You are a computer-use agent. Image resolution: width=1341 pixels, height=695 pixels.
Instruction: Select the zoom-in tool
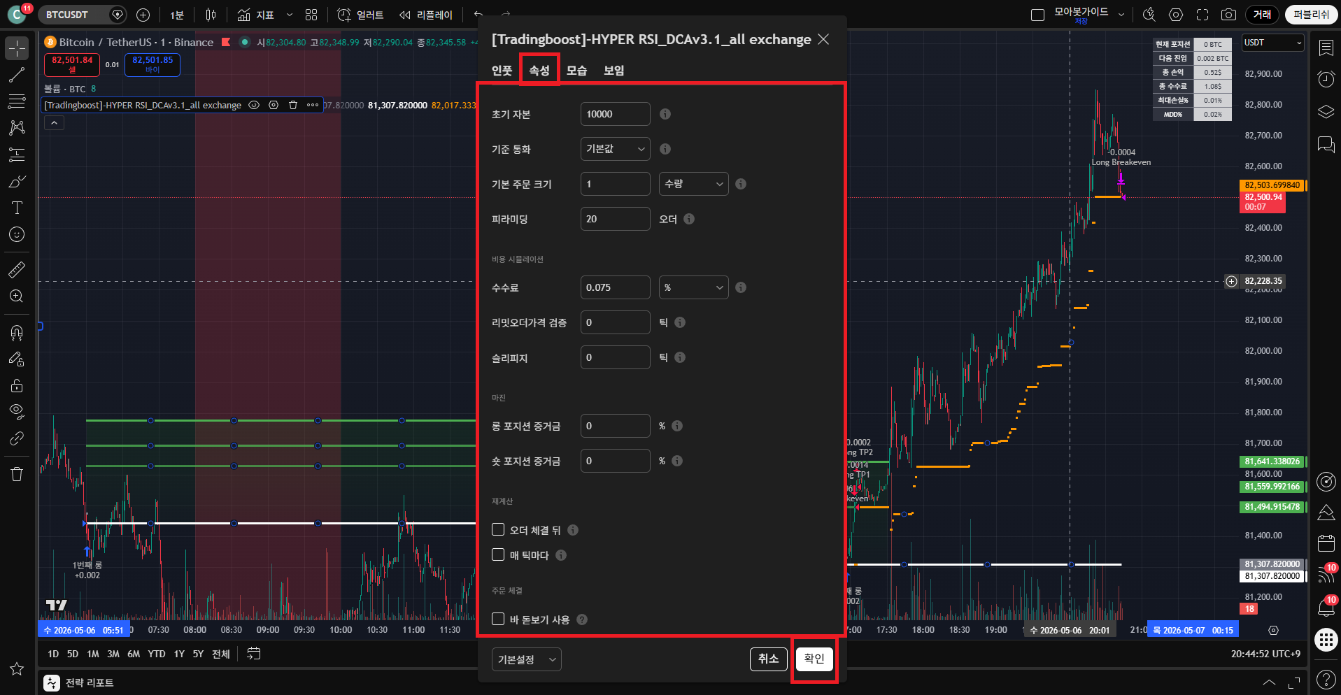(x=17, y=296)
